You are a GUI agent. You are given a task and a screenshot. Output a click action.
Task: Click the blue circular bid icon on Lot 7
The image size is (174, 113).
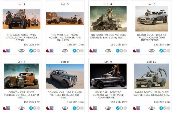point(31,108)
